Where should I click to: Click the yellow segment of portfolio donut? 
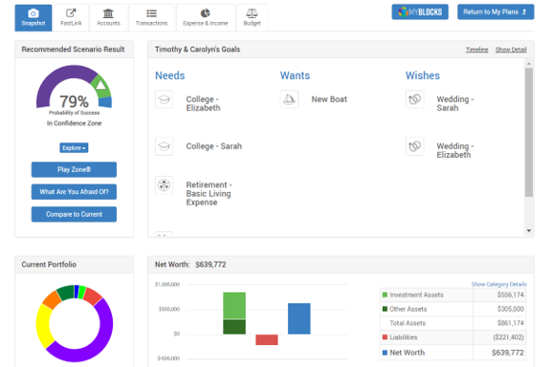pos(43,325)
